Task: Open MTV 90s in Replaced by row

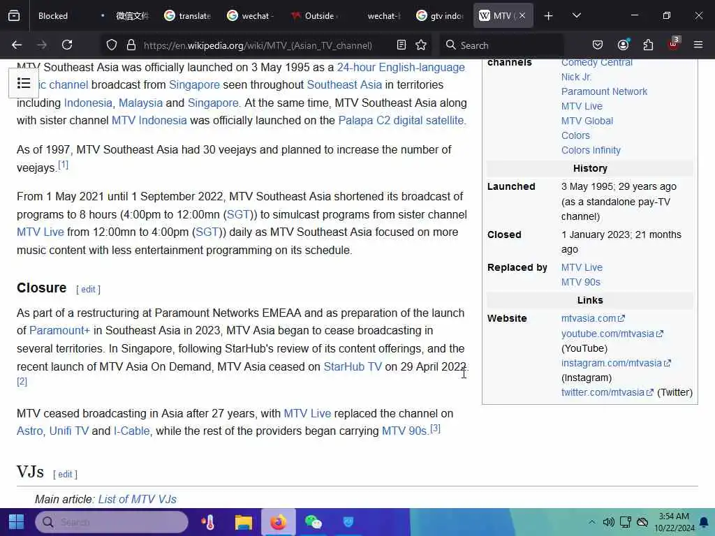Action: [x=580, y=282]
